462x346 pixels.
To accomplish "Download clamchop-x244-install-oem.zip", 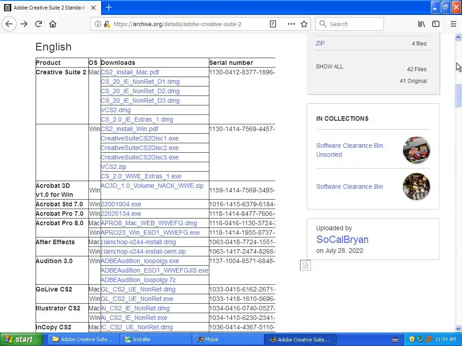I will coord(143,251).
